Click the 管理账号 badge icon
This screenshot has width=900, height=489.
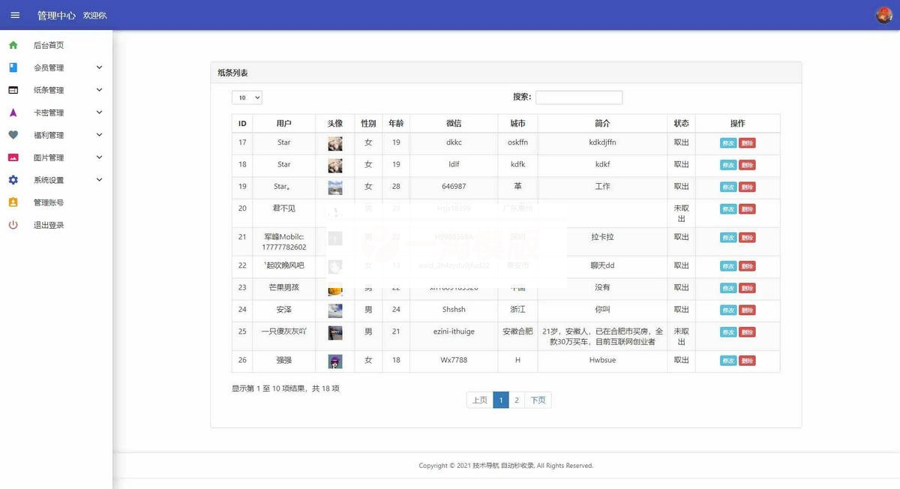coord(13,202)
